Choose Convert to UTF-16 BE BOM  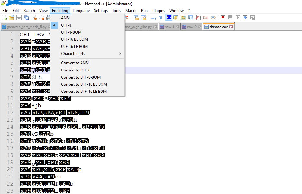click(x=87, y=84)
